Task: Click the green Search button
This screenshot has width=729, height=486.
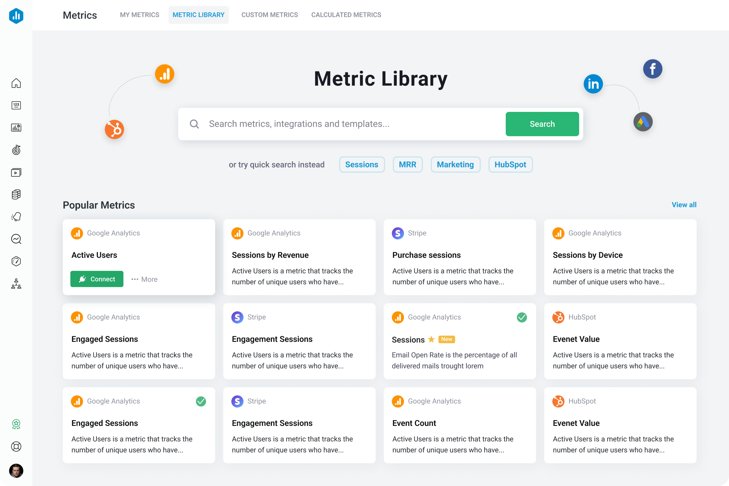Action: pos(542,124)
